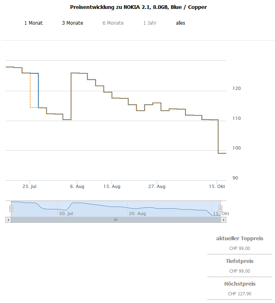This screenshot has width=275, height=303.
Task: Click the 110 price axis value
Action: (x=236, y=118)
